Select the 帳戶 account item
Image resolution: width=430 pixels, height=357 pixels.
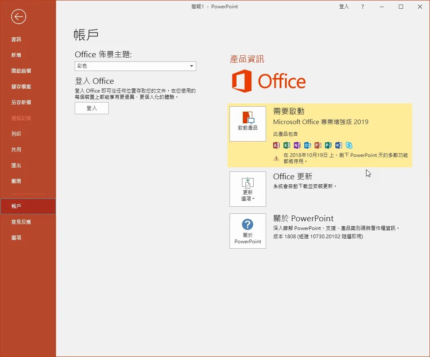[x=28, y=206]
